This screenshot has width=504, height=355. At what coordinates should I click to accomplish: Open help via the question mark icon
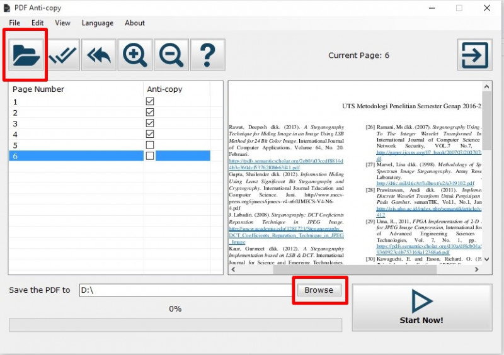pos(207,55)
